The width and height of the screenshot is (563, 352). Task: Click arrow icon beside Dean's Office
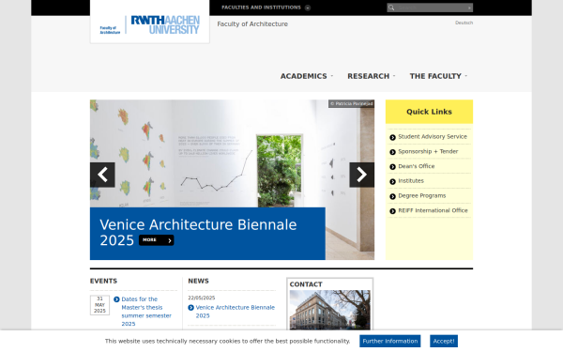(392, 167)
